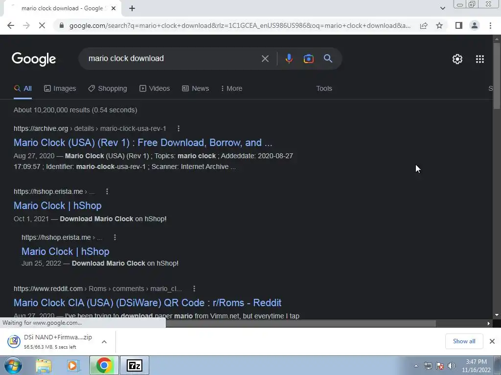Open options for the archive.org result
Screen dimensions: 501x375
click(179, 128)
